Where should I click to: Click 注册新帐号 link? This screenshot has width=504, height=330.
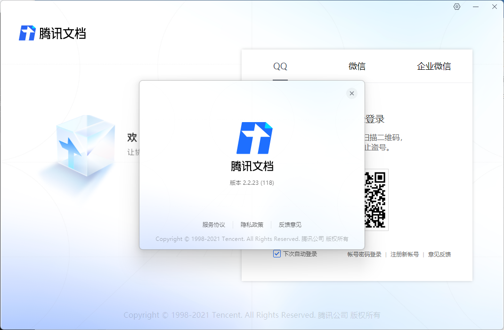[x=405, y=255]
